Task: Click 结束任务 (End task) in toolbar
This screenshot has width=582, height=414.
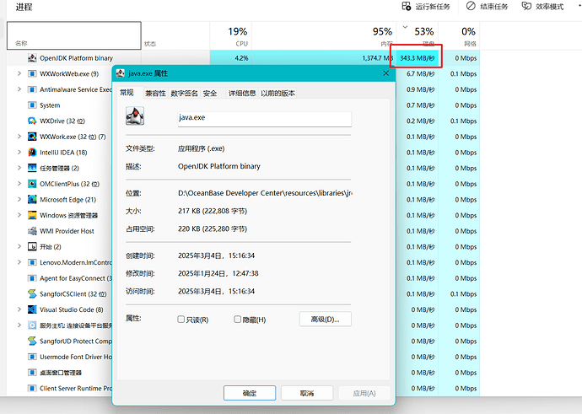Action: [x=487, y=6]
